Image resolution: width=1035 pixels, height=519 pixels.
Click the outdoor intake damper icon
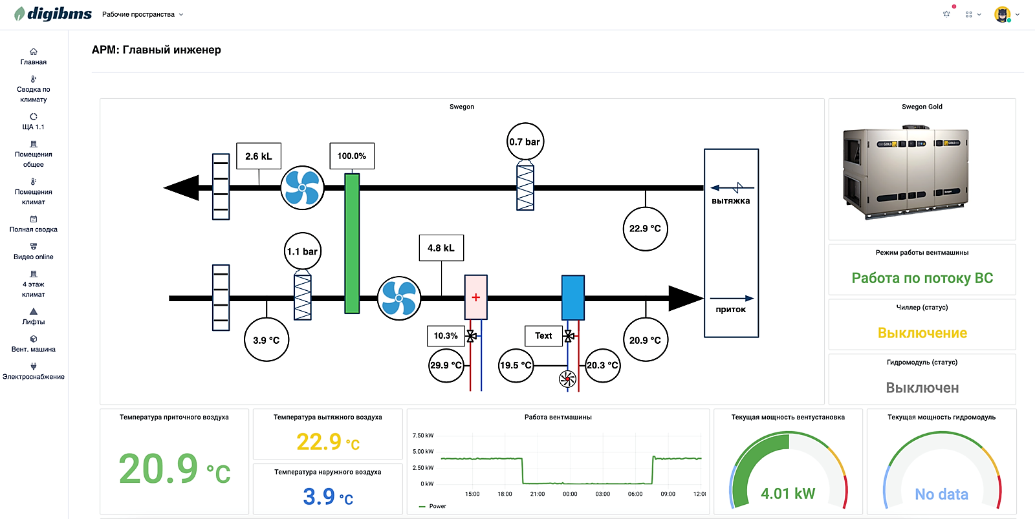click(x=221, y=297)
